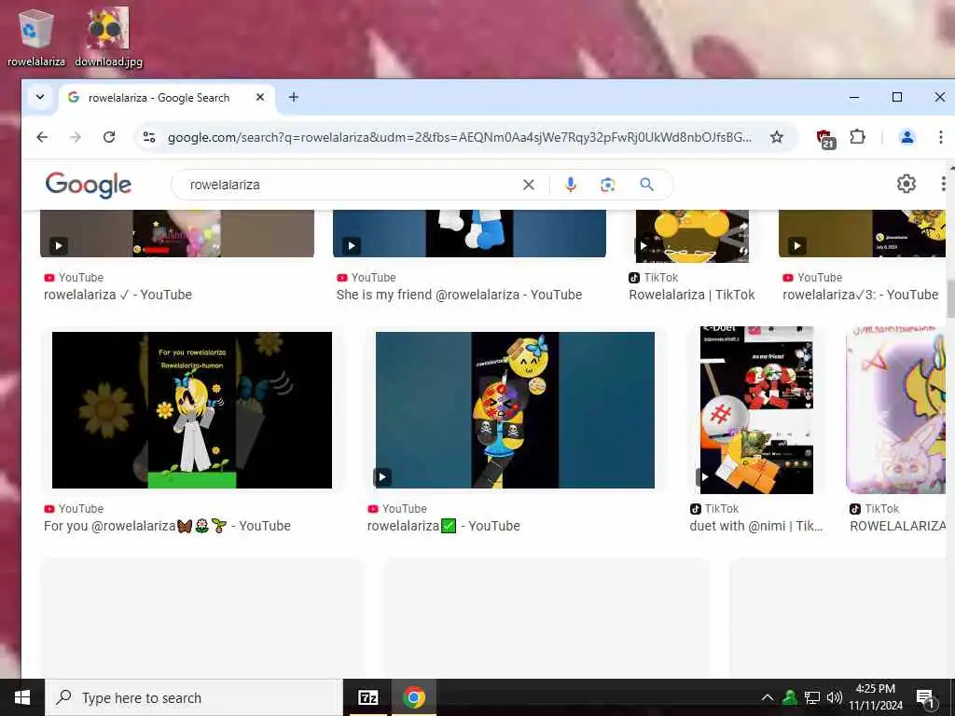
Task: Expand the Chrome tab search dropdown
Action: point(40,97)
